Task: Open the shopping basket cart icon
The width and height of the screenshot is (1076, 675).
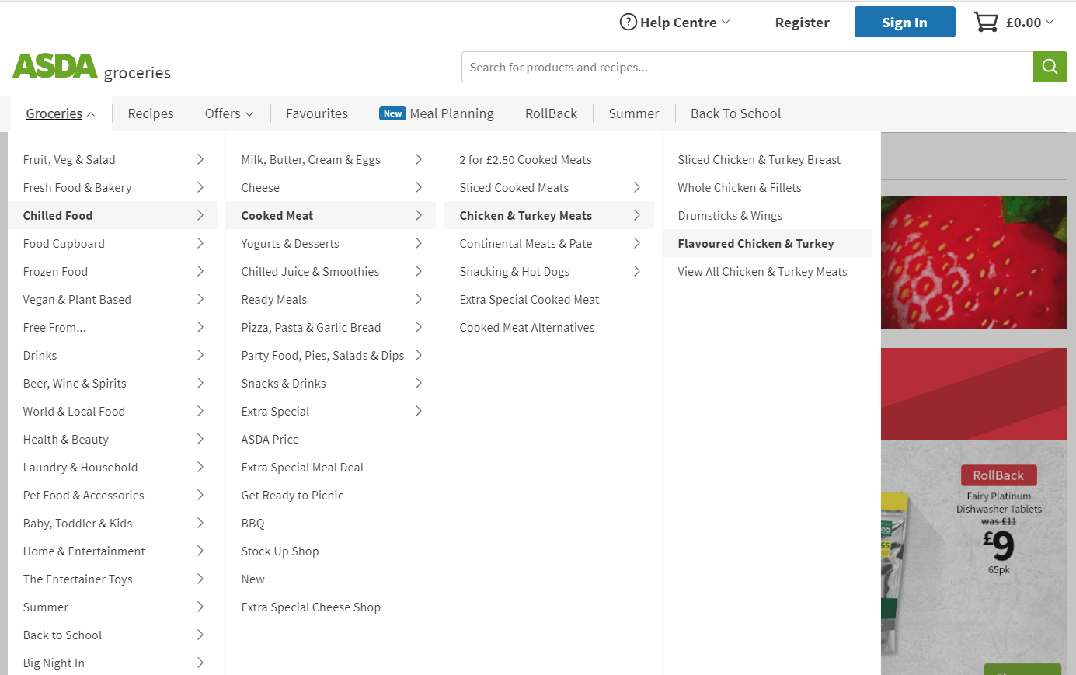Action: pos(985,21)
